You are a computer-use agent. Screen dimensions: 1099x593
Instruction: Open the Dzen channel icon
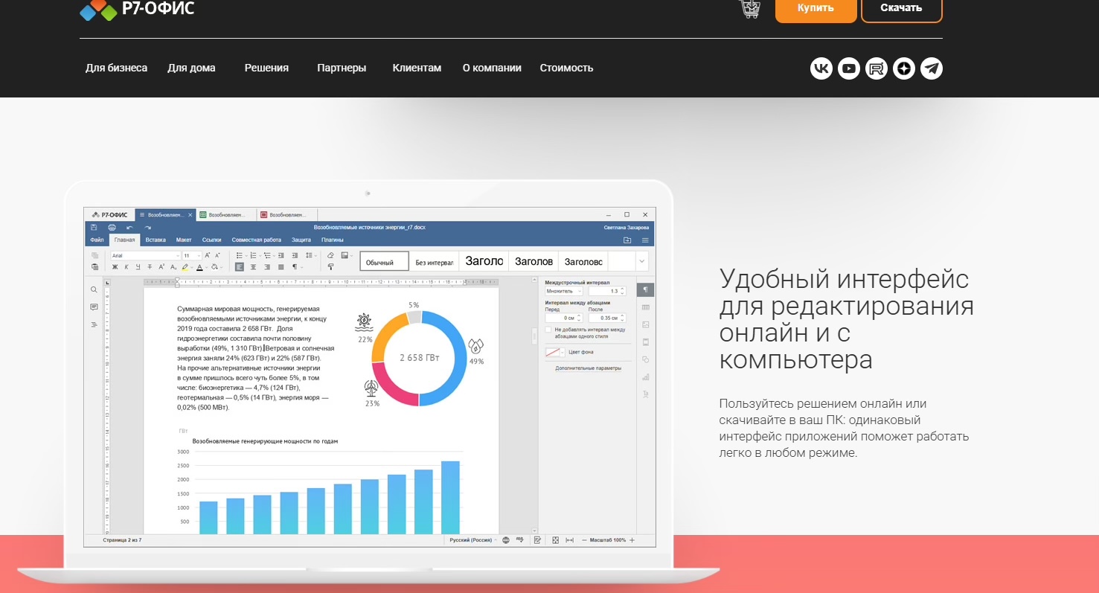[x=904, y=68]
